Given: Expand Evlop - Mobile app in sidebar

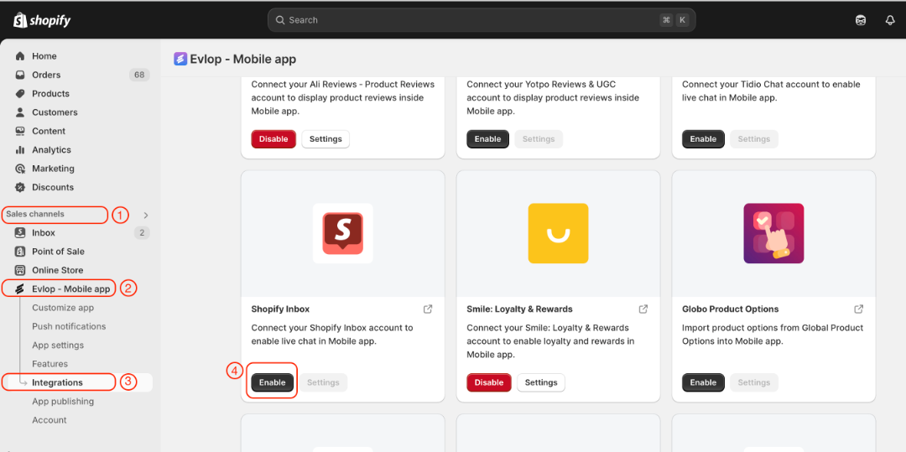Looking at the screenshot, I should pos(70,289).
